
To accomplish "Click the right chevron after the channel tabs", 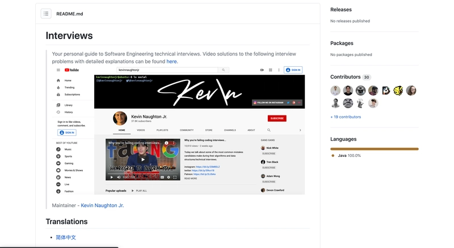I will tap(300, 130).
